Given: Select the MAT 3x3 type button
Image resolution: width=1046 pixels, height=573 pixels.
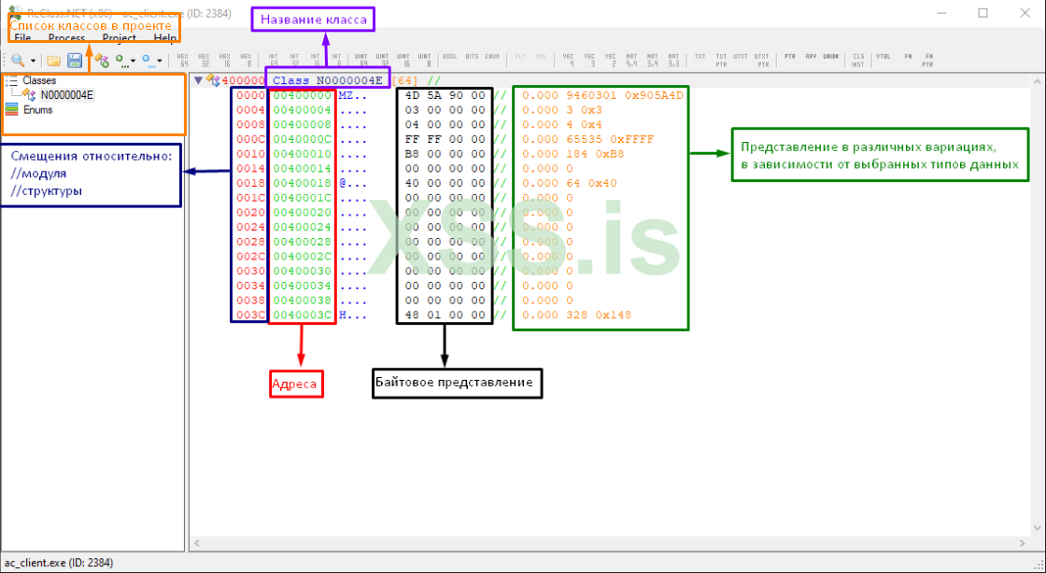Looking at the screenshot, I should point(673,61).
